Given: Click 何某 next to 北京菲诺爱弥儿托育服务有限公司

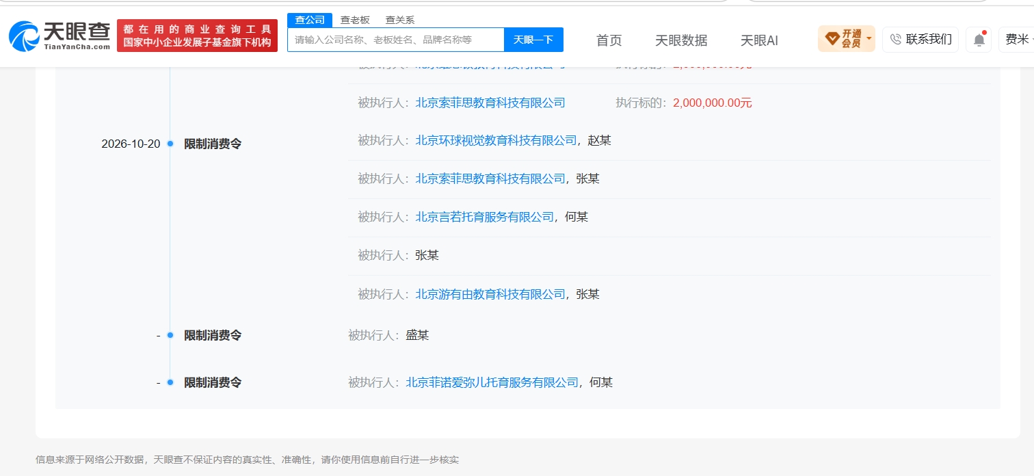Looking at the screenshot, I should pos(601,382).
